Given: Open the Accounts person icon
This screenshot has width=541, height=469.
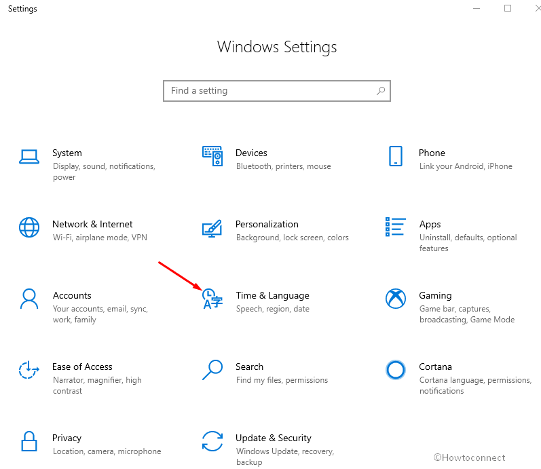Looking at the screenshot, I should click(x=29, y=299).
